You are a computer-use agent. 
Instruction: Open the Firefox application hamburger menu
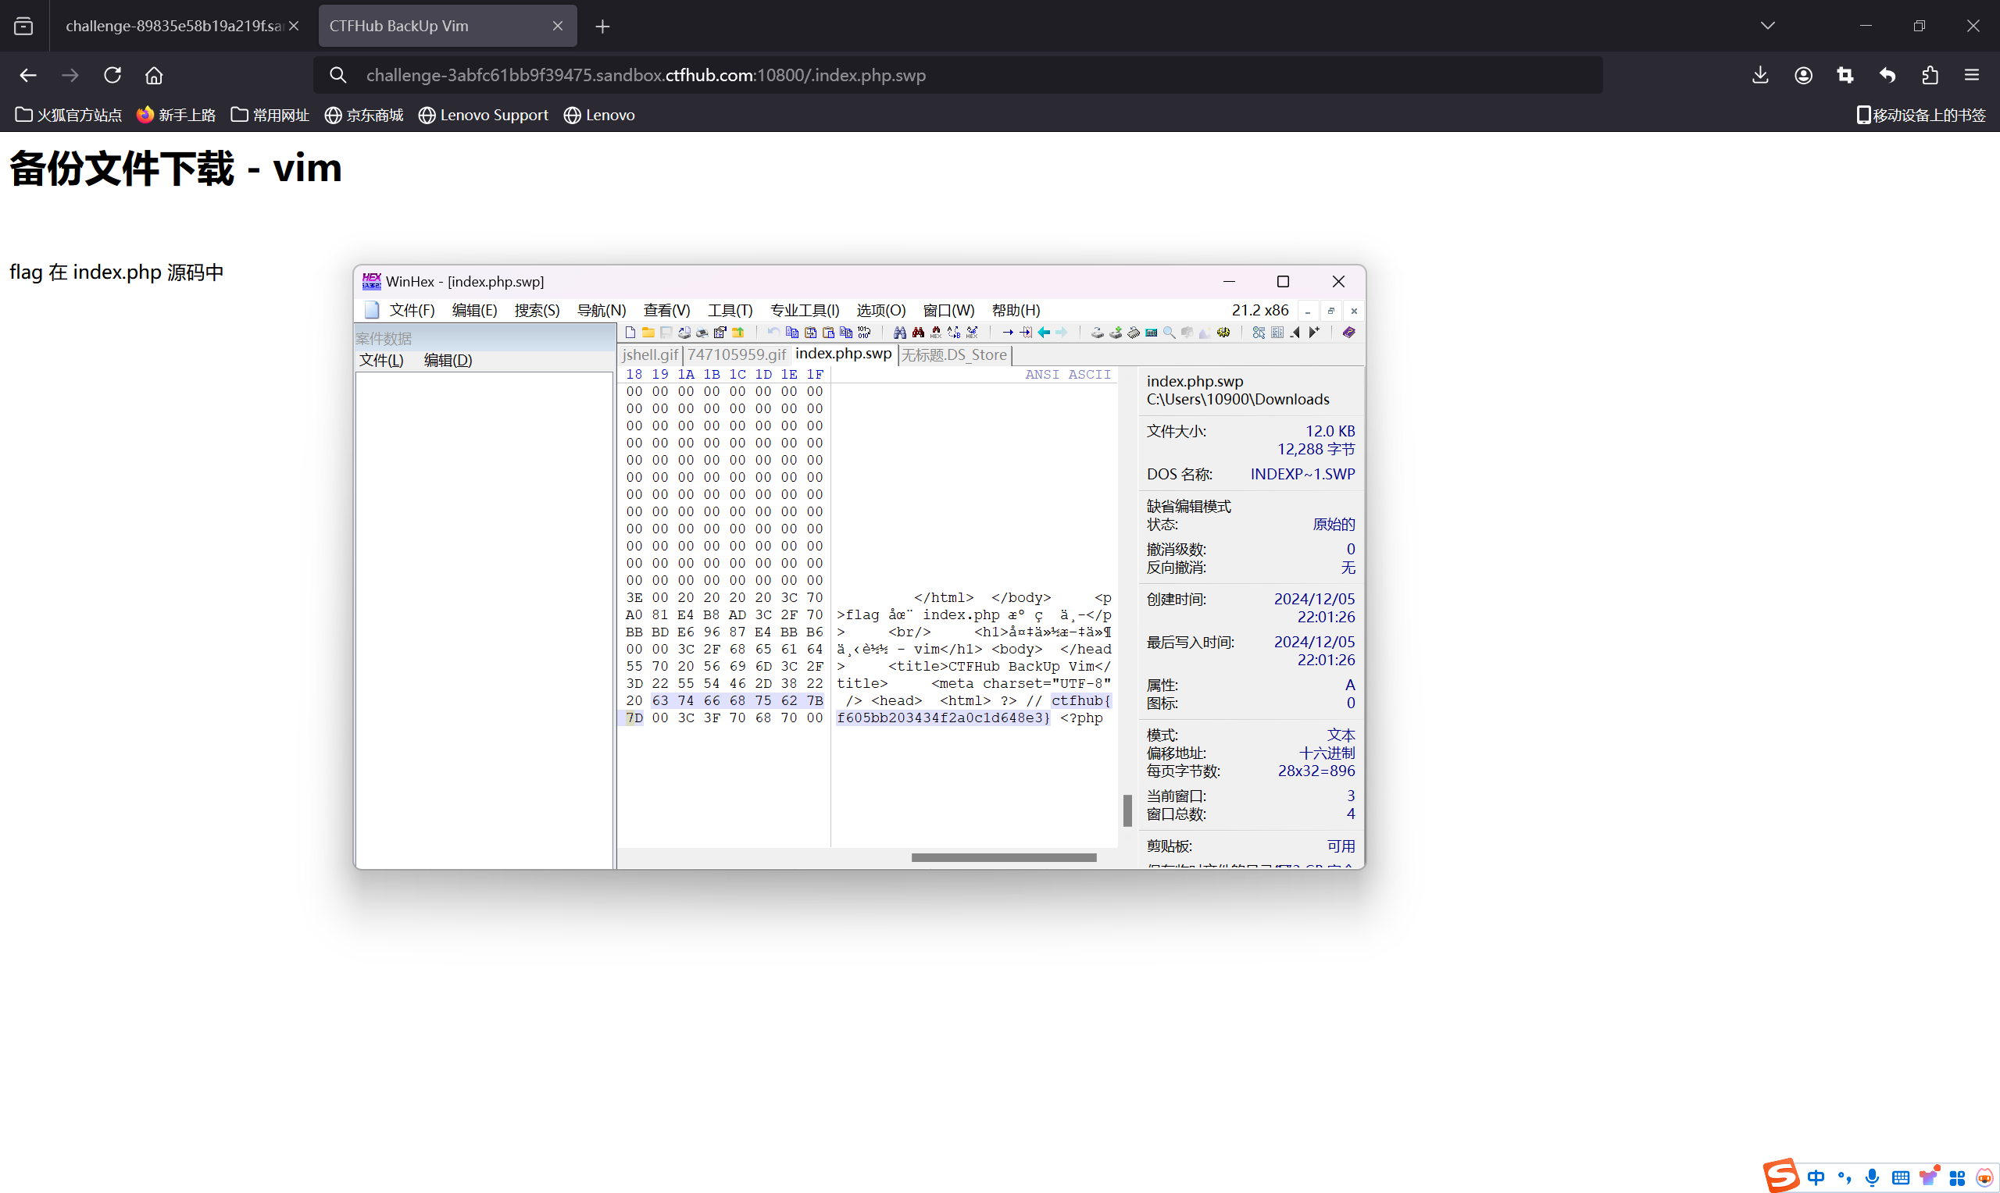coord(1971,75)
